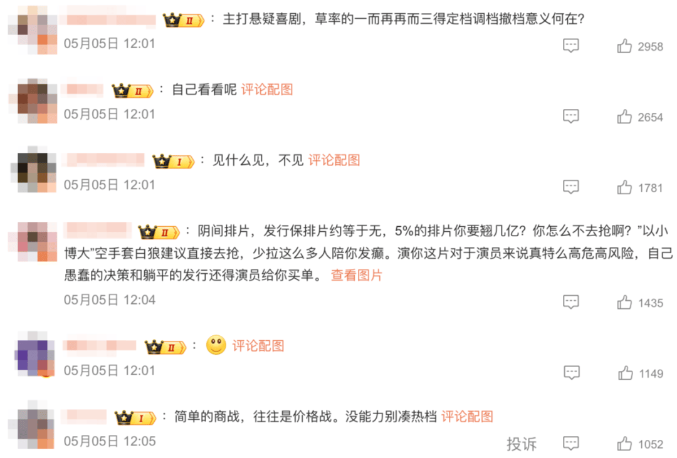The width and height of the screenshot is (677, 458).
Task: Open 评论配图 after '没能力别凑热档'
Action: coord(467,417)
